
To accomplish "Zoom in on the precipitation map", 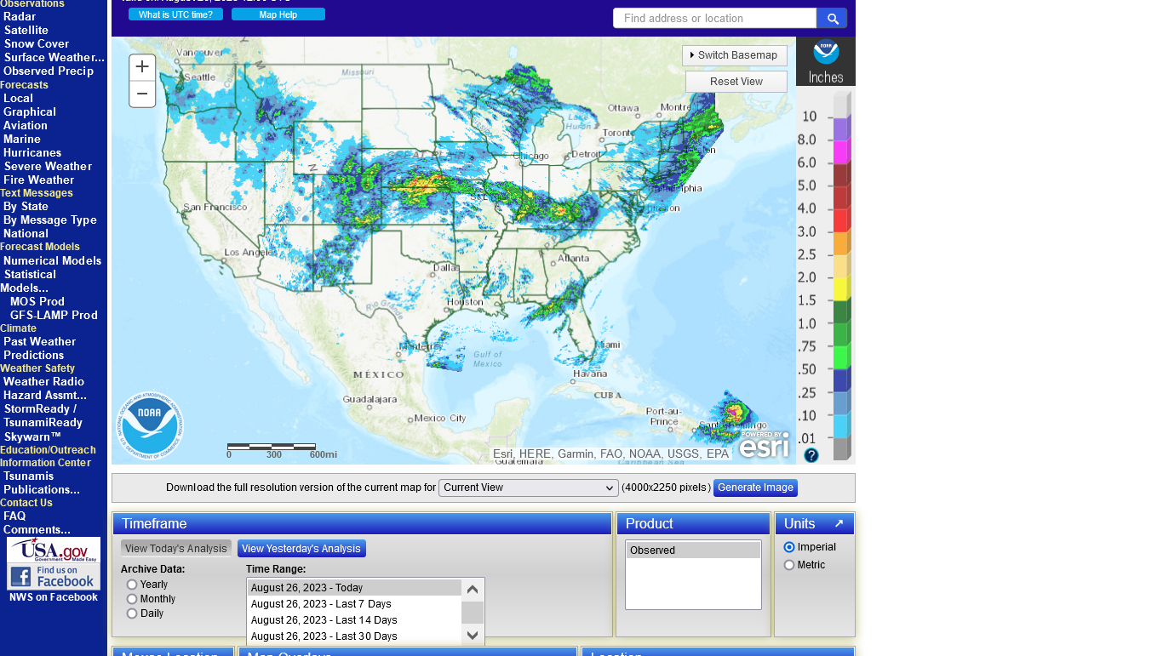I will [x=142, y=67].
